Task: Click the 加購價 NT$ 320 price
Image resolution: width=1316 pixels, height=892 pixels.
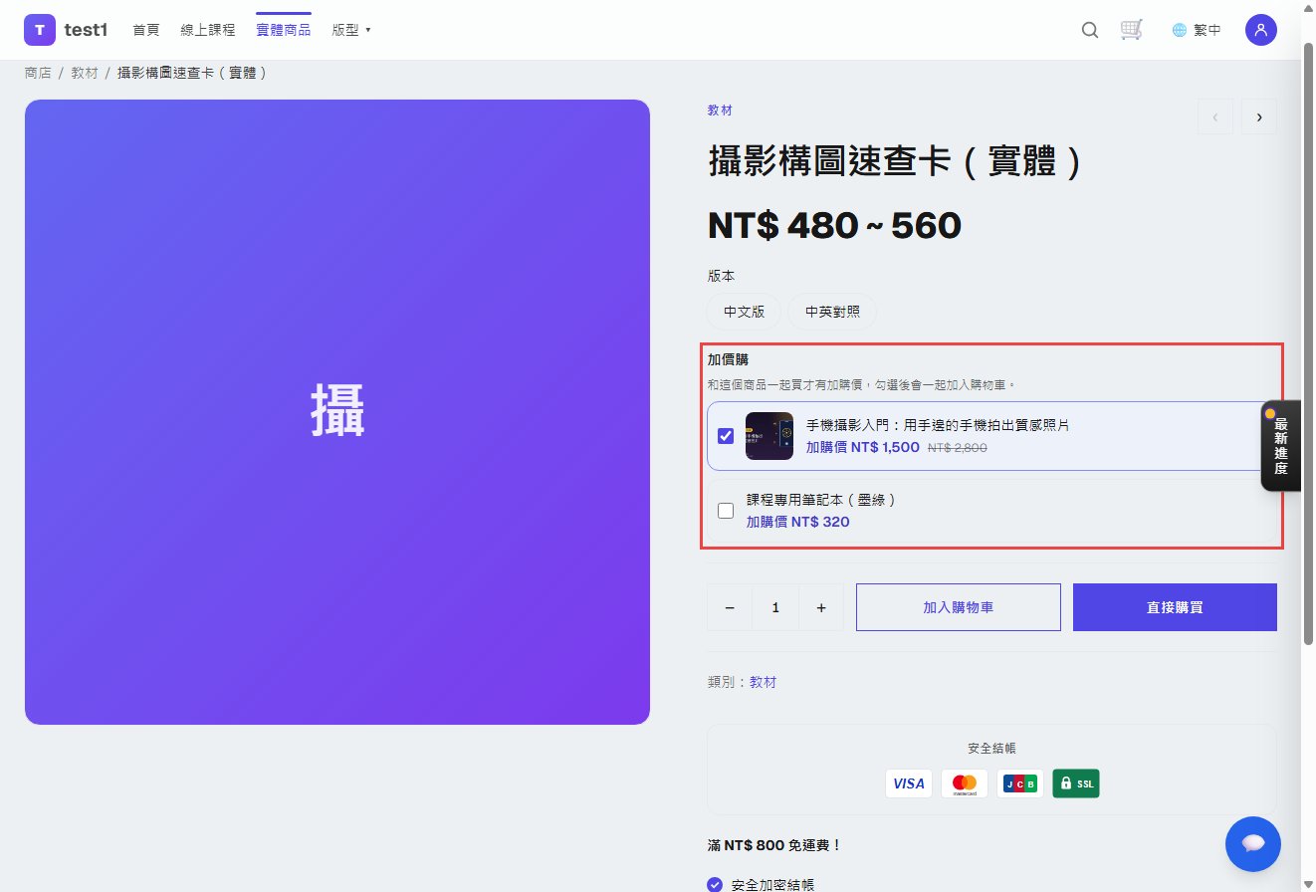Action: tap(798, 521)
